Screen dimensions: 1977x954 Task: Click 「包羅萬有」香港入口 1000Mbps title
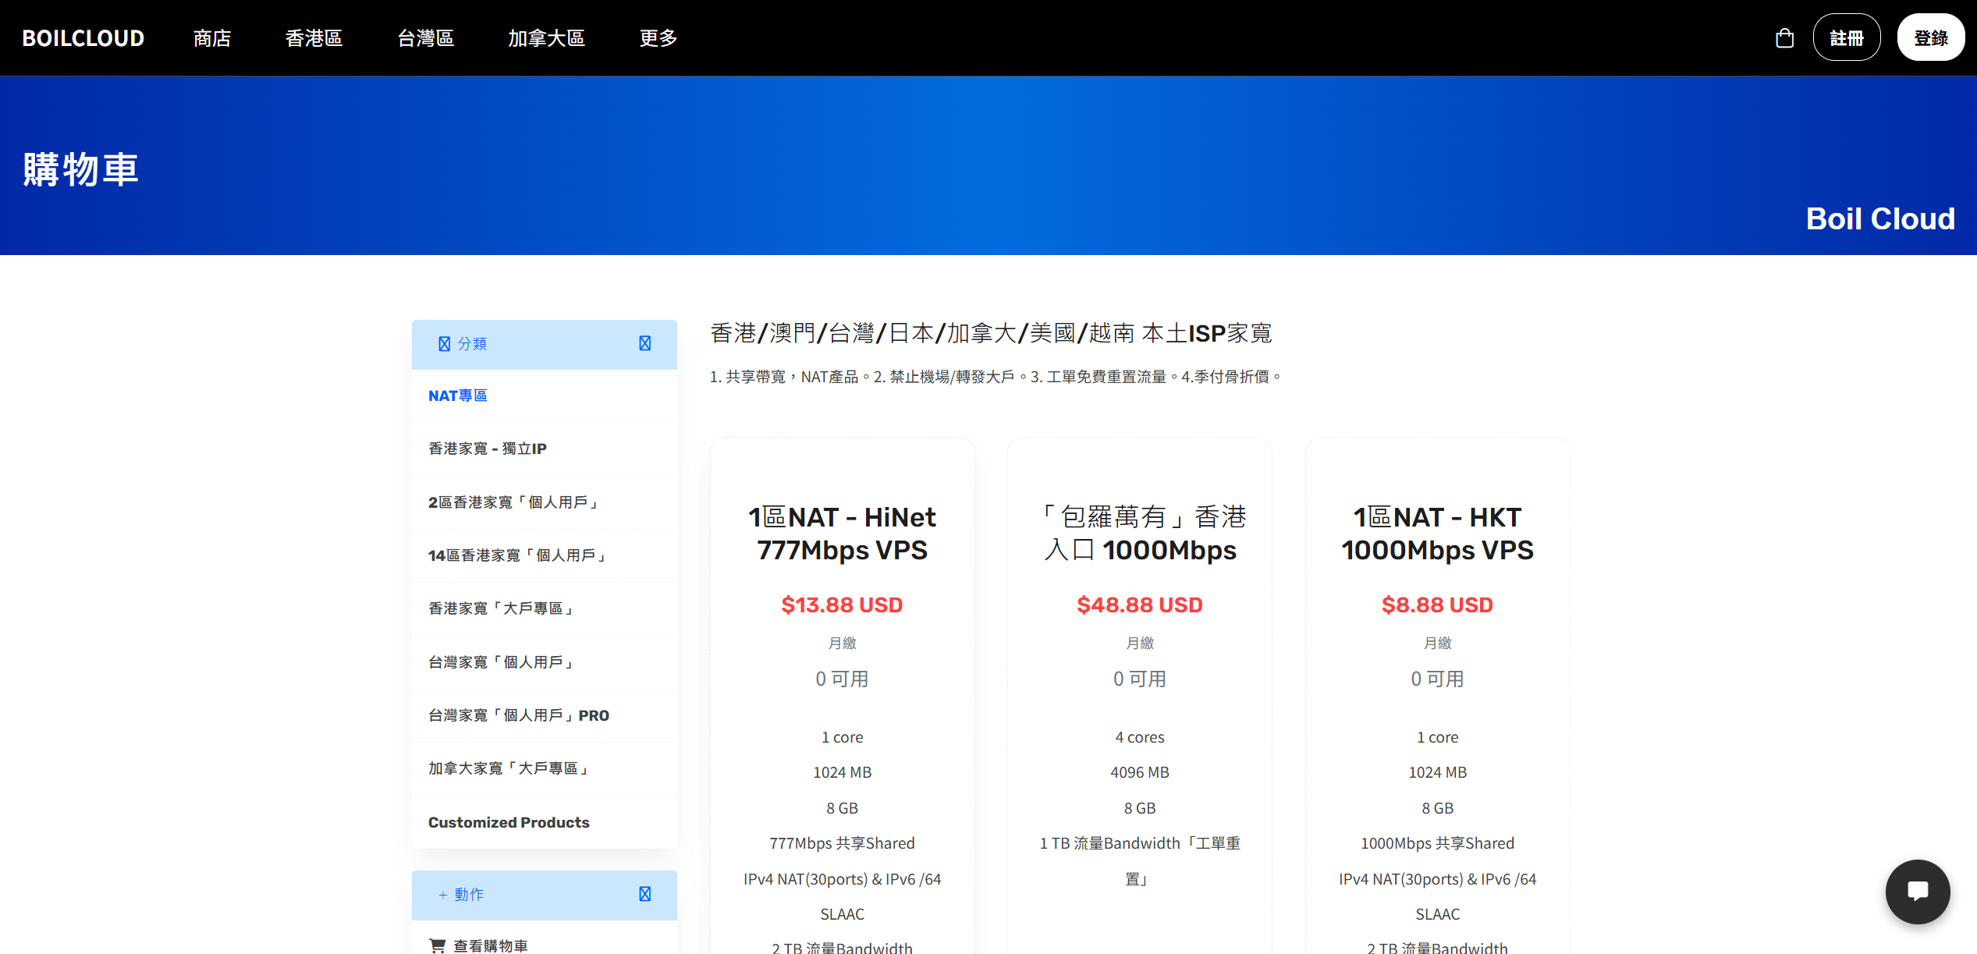1140,534
